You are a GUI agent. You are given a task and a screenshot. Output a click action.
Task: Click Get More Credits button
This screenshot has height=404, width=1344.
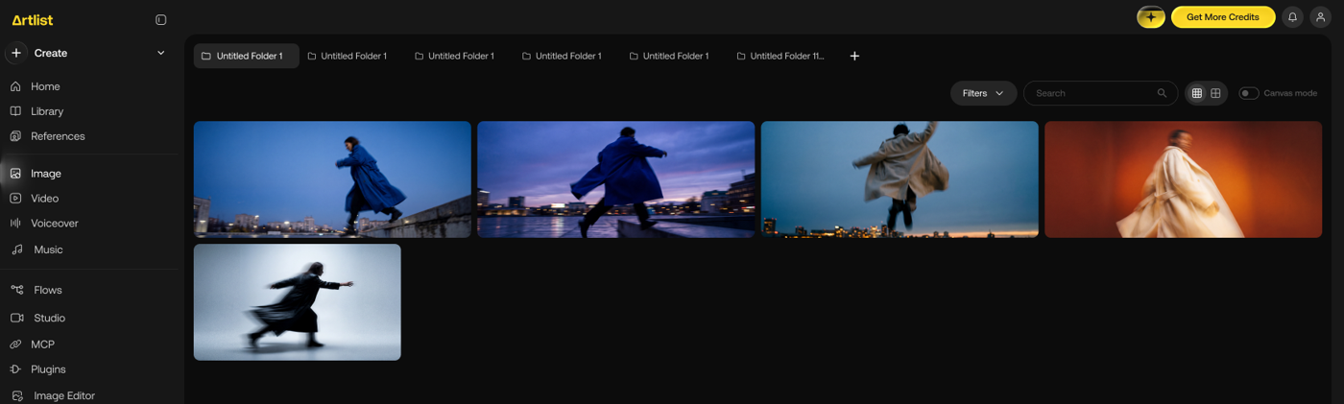coord(1223,17)
